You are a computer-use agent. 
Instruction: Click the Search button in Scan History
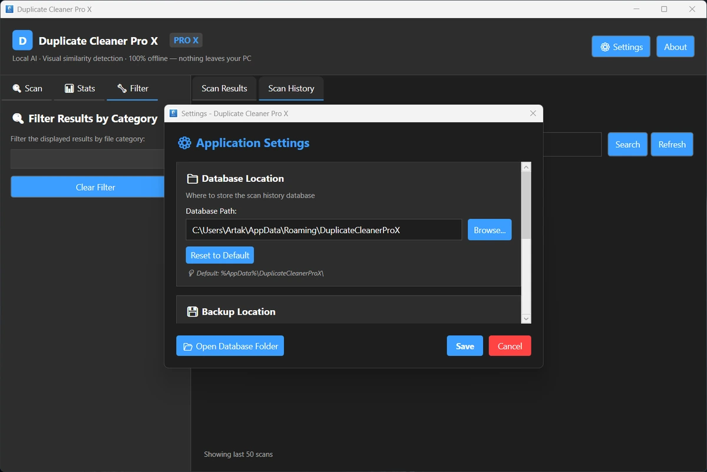(627, 144)
